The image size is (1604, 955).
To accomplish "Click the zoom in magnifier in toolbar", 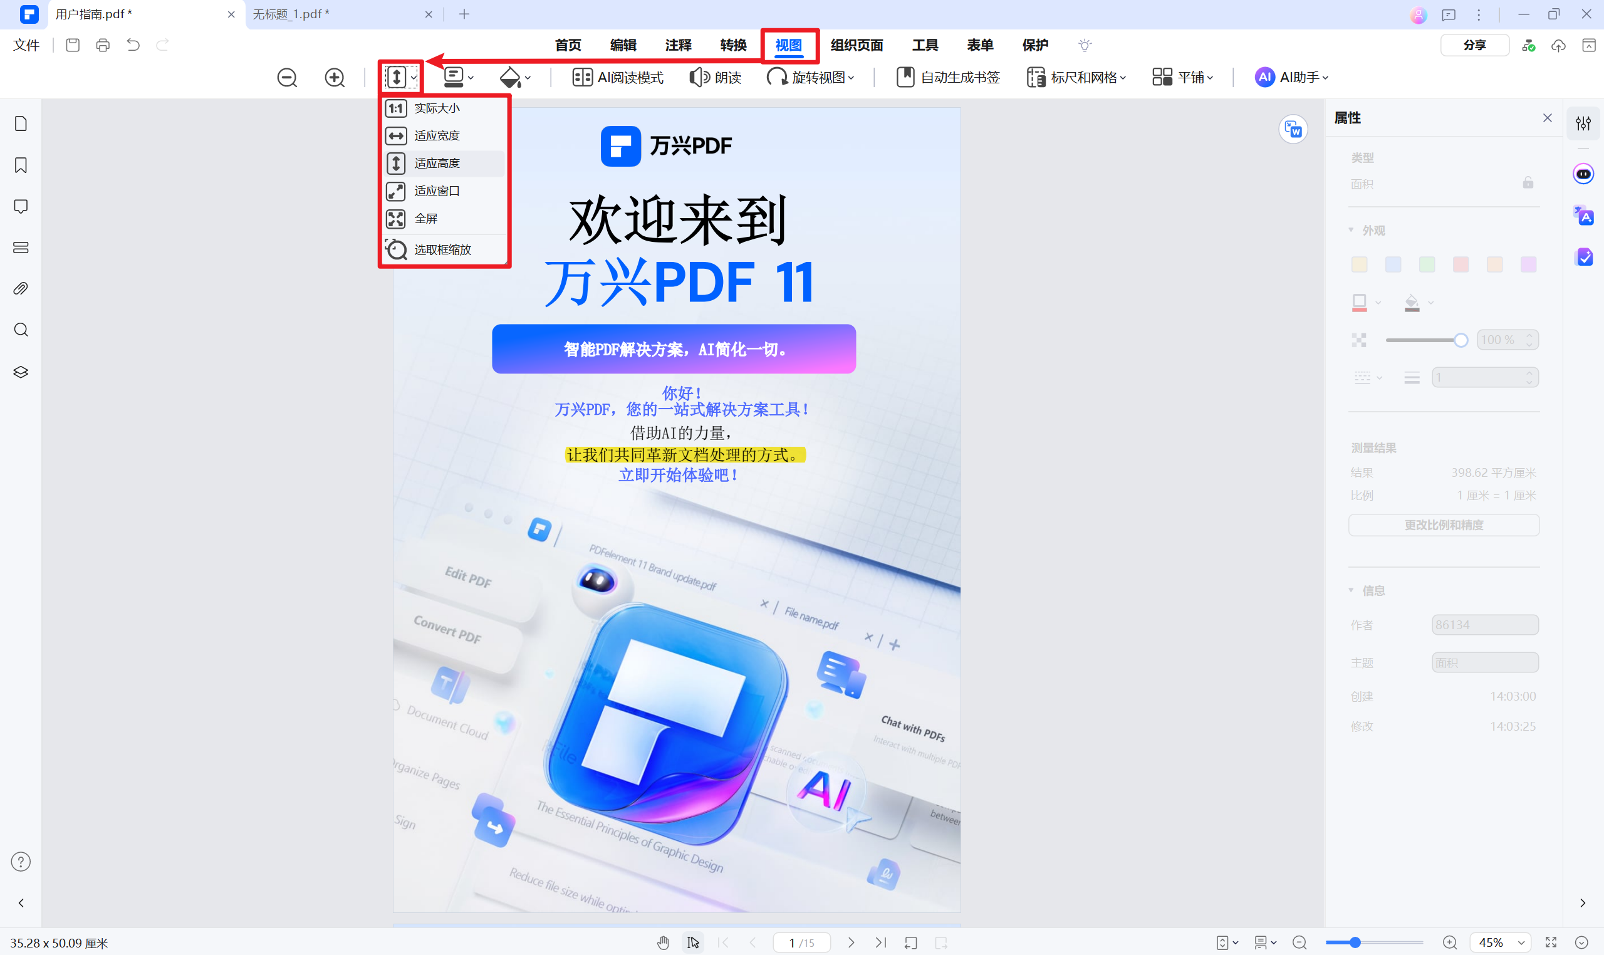I will (x=334, y=78).
